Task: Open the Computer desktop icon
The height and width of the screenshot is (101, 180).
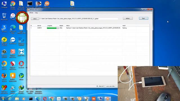Action: coord(4,5)
